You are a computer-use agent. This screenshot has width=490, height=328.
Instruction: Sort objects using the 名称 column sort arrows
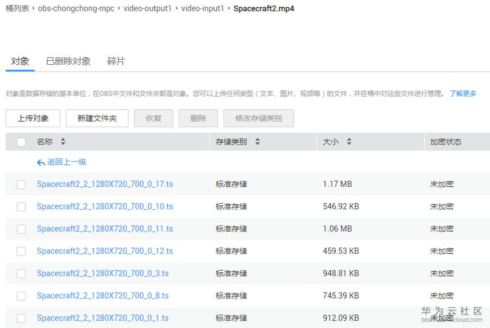(x=62, y=141)
